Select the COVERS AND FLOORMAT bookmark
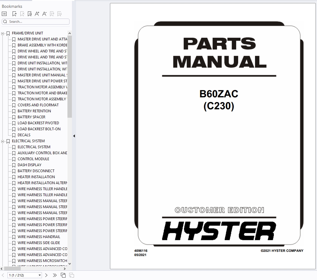Viewport: 317px width, 280px height. (38, 105)
